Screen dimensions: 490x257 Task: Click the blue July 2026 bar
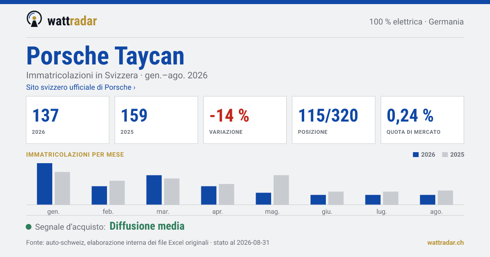(x=373, y=199)
